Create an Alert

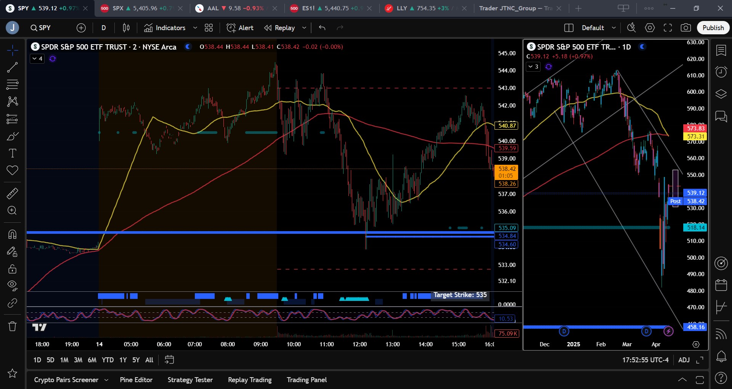[x=240, y=28]
